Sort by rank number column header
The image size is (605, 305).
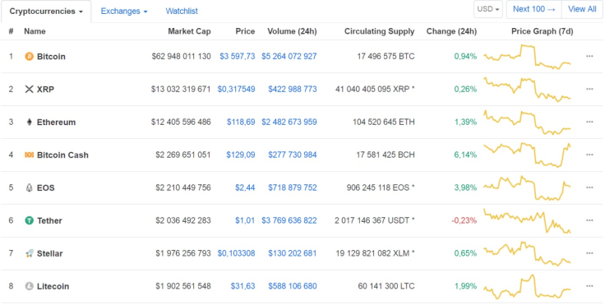(x=11, y=31)
